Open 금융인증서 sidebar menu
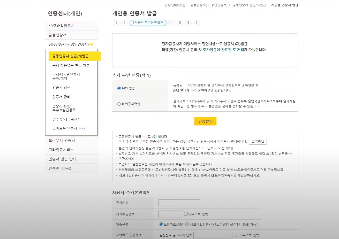Viewport: 339px width, 239px height. [x=72, y=35]
